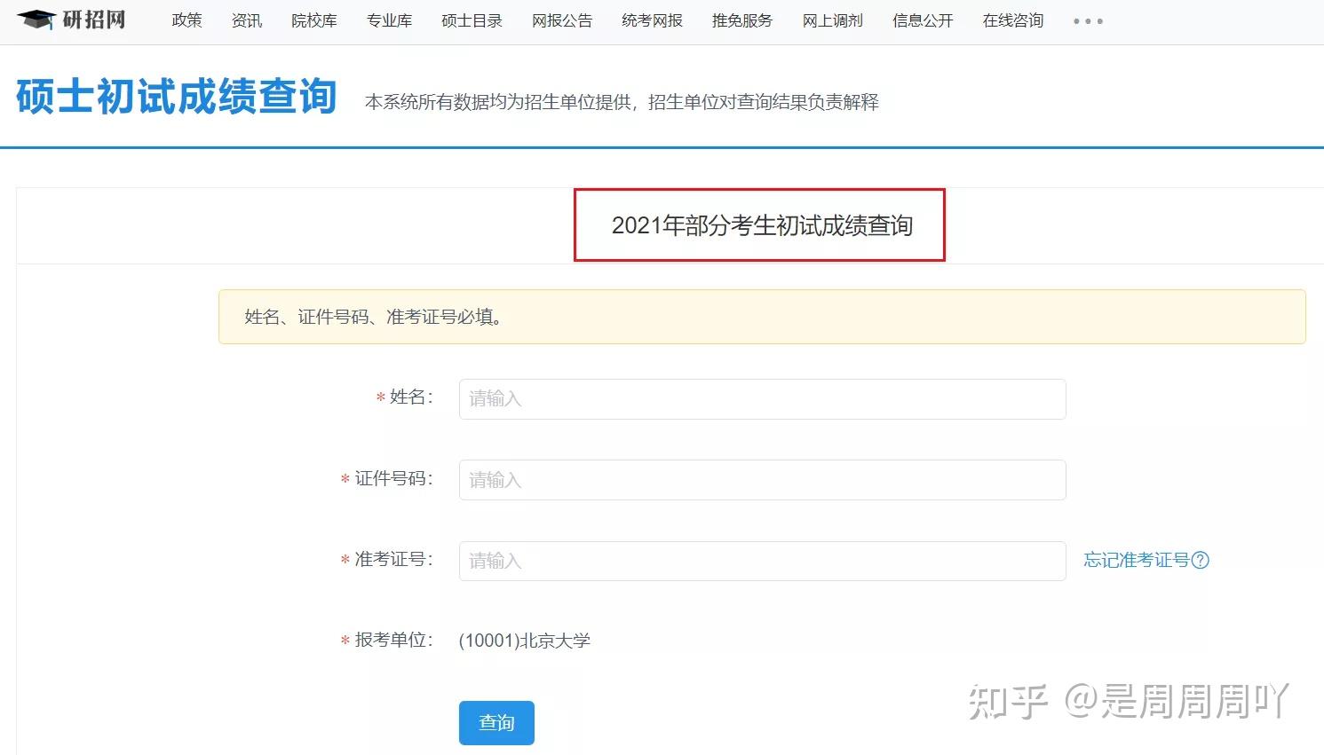Click the 研招网 graduation-cap logo icon
The width and height of the screenshot is (1324, 755).
(x=38, y=20)
